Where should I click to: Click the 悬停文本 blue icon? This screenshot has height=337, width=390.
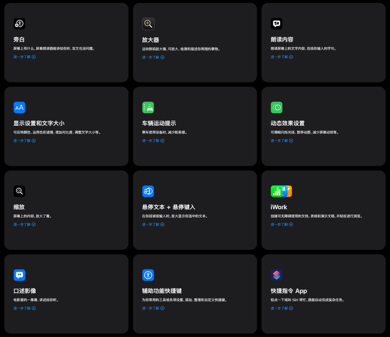pyautogui.click(x=148, y=191)
